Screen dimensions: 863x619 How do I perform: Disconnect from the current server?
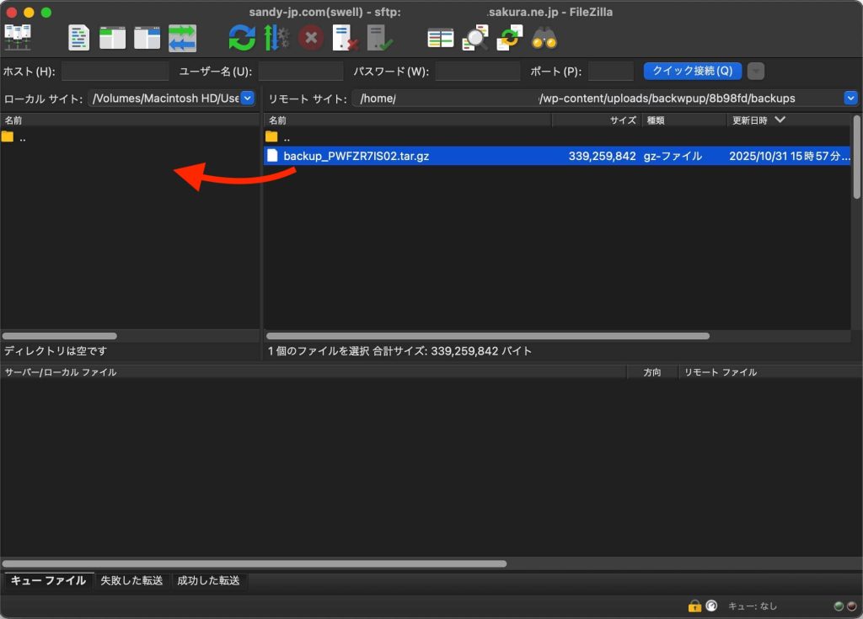tap(346, 38)
